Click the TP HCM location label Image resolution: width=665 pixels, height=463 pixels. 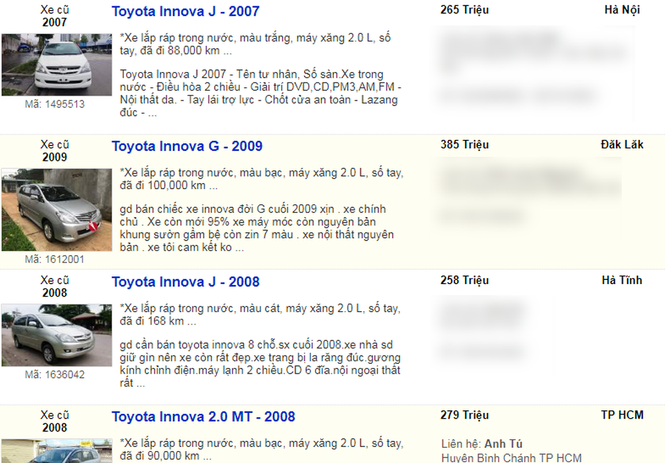pos(621,415)
